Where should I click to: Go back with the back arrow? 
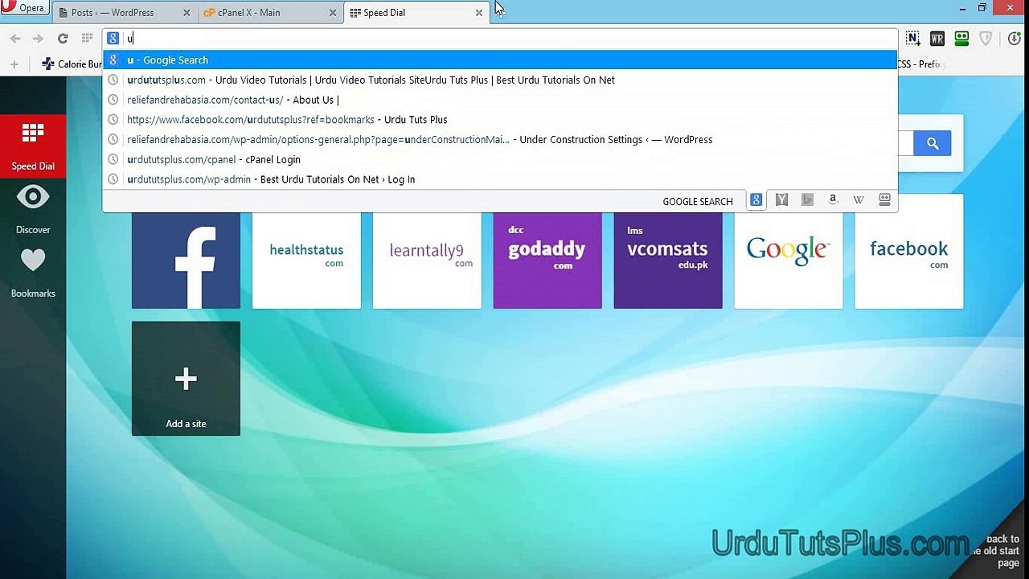pyautogui.click(x=15, y=38)
